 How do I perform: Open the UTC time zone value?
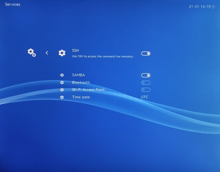(x=145, y=97)
